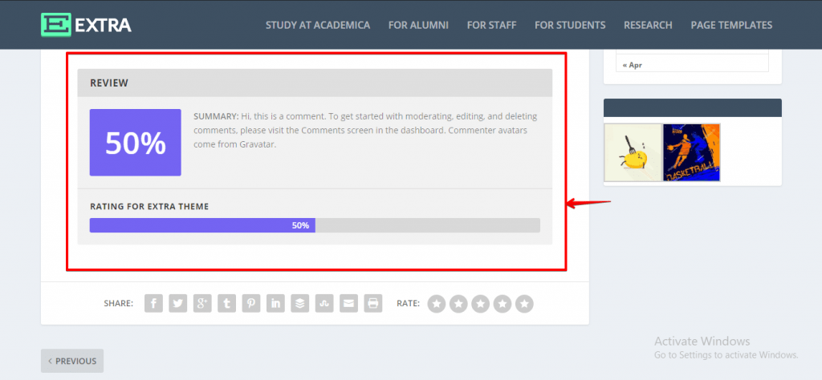Rate the post one star
Viewport: 822px width, 380px height.
click(x=437, y=304)
